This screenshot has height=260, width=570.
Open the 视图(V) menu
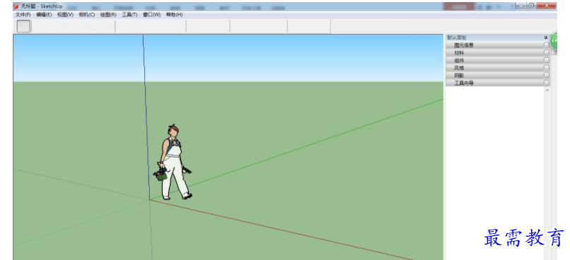[x=66, y=15]
